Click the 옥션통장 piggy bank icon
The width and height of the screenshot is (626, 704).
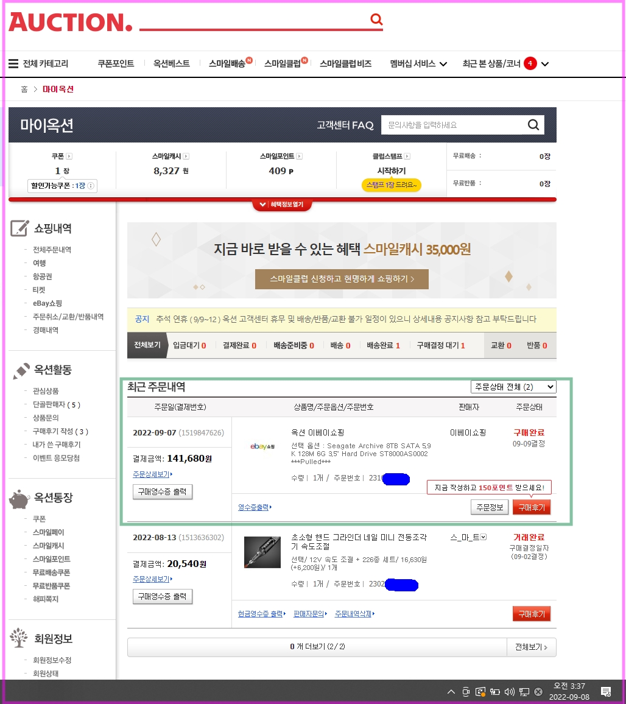click(x=19, y=499)
